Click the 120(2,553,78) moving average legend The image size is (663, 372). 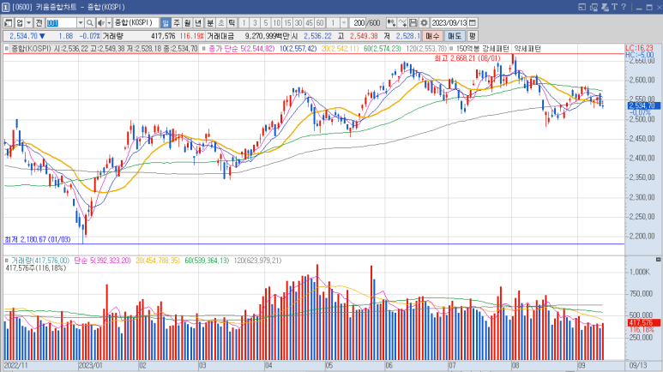(x=426, y=49)
